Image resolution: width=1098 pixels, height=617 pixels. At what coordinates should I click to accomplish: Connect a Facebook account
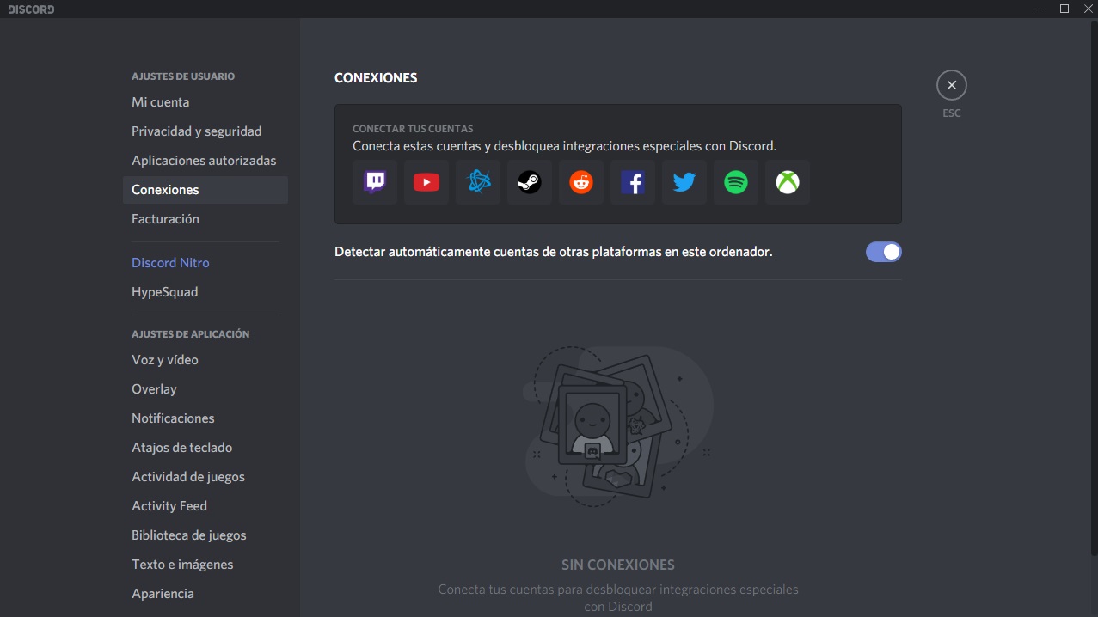[x=632, y=182]
